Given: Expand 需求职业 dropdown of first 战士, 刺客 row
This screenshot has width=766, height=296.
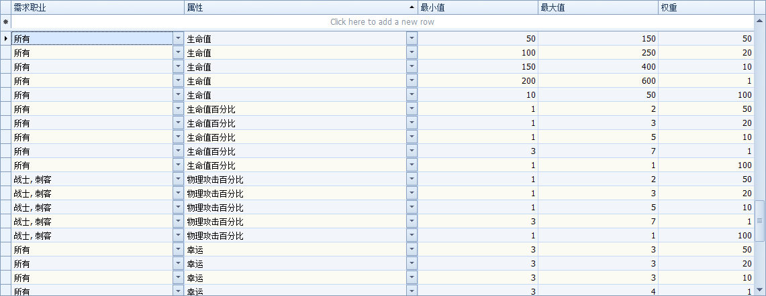Looking at the screenshot, I should [178, 179].
